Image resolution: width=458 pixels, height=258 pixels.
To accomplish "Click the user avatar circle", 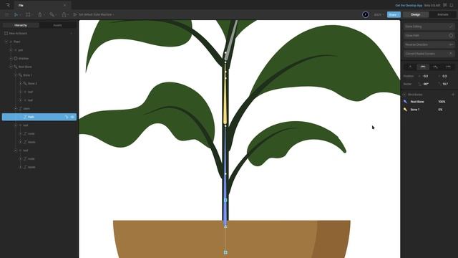I will coord(365,14).
